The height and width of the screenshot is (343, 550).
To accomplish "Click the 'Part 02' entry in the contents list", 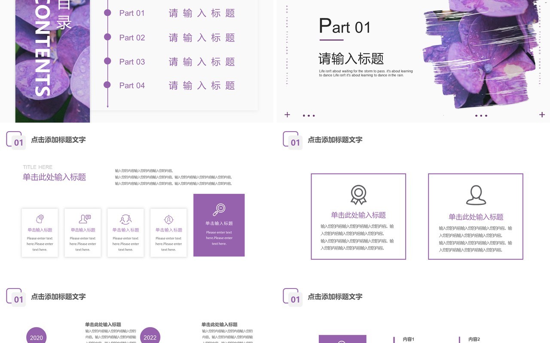I will (x=132, y=38).
